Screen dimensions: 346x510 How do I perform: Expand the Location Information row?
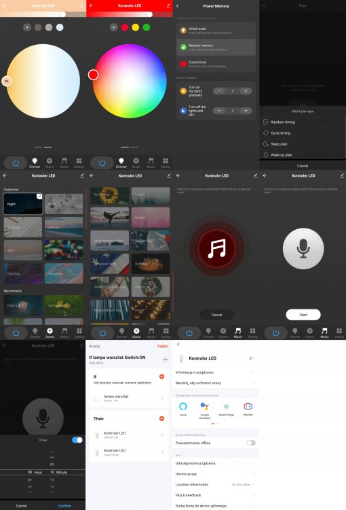[x=216, y=485]
